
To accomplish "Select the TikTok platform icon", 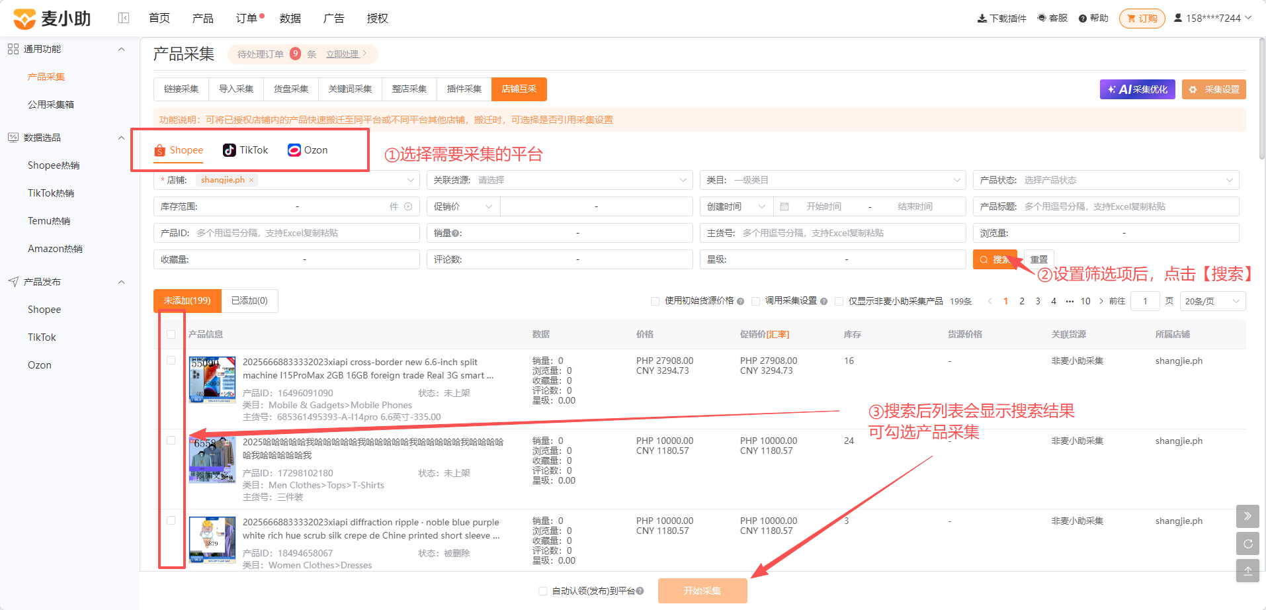I will (230, 150).
